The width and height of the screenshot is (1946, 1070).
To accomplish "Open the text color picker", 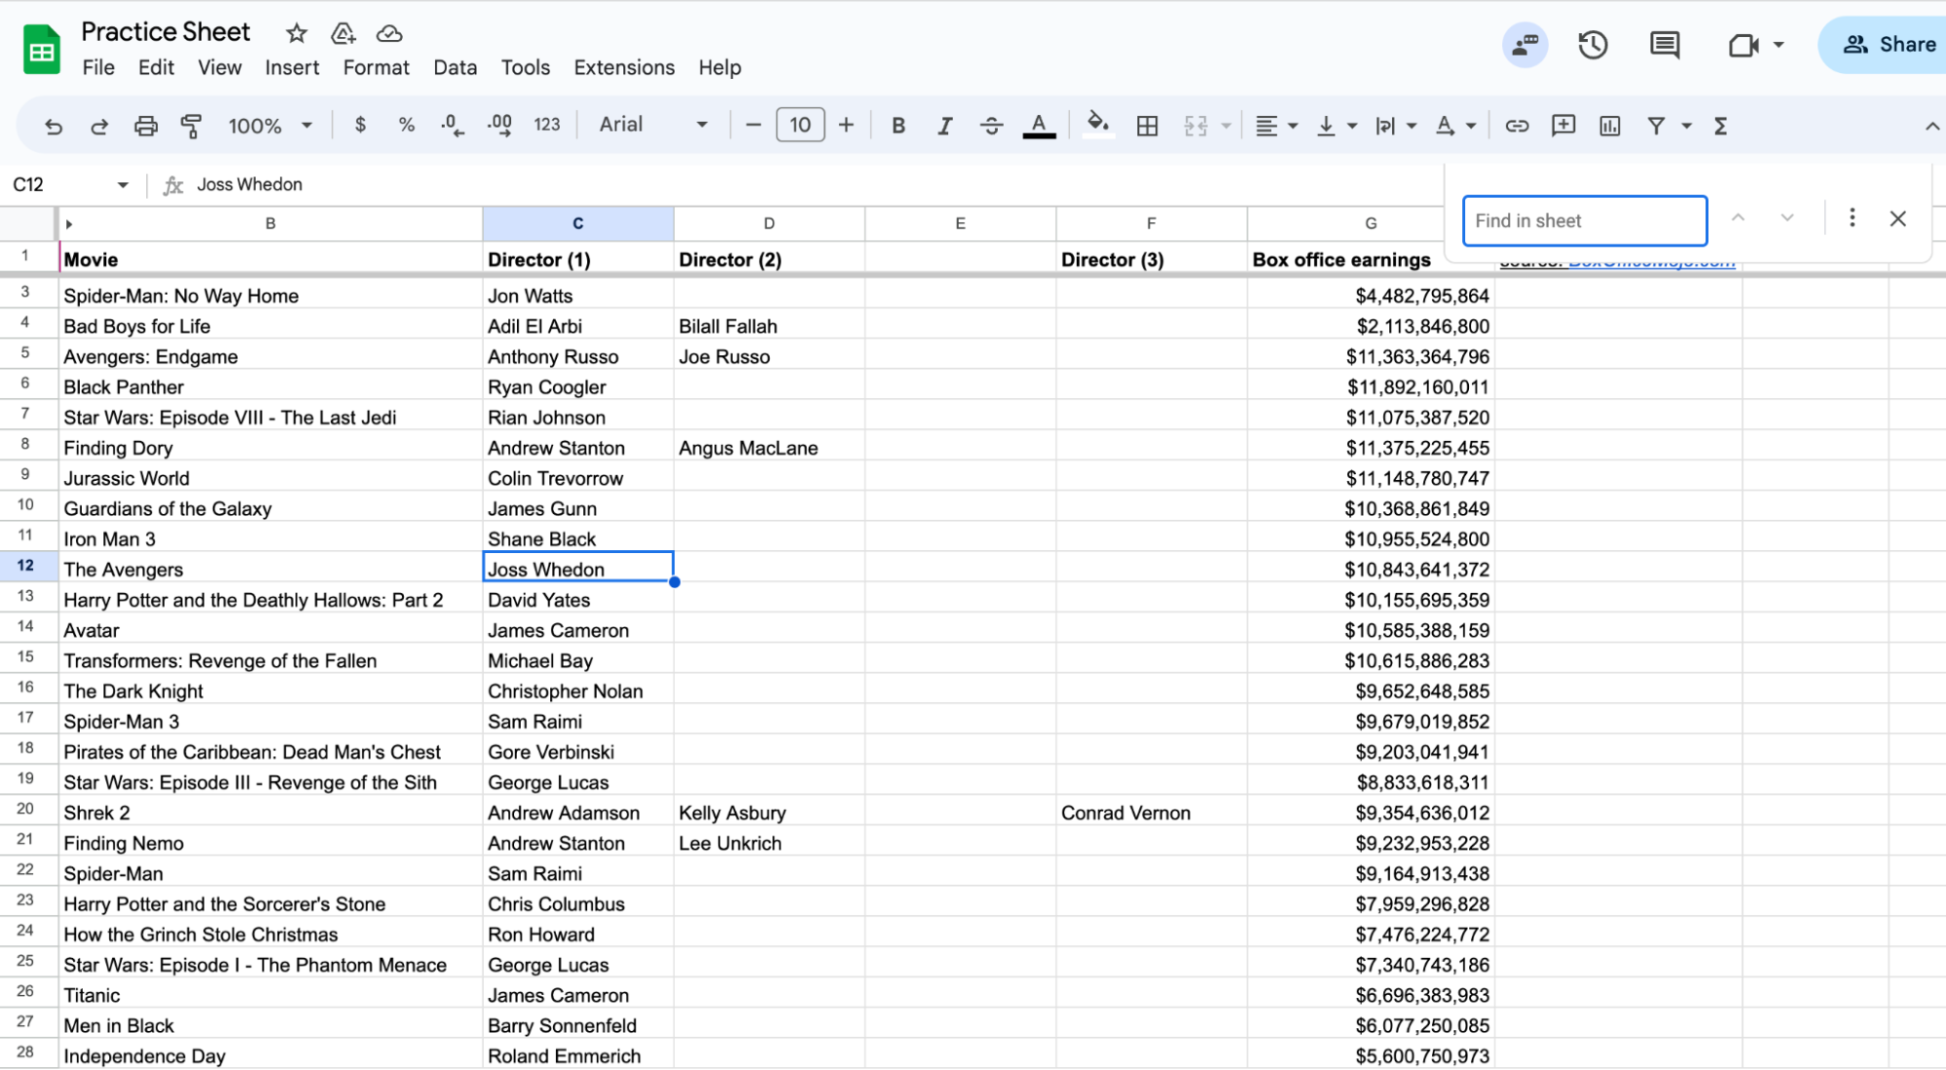I will [x=1039, y=126].
